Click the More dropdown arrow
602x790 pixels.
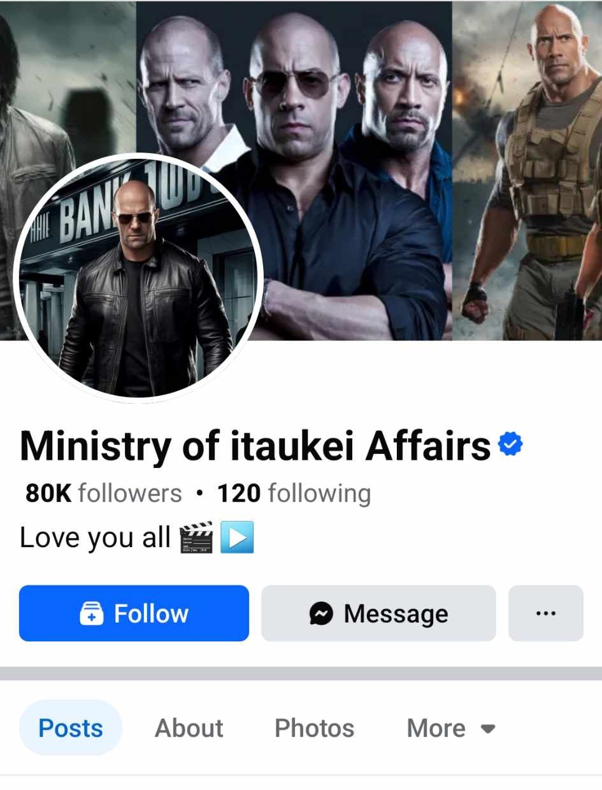pyautogui.click(x=488, y=729)
